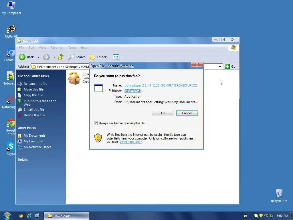
Task: Click the green Go button
Action: pyautogui.click(x=230, y=66)
